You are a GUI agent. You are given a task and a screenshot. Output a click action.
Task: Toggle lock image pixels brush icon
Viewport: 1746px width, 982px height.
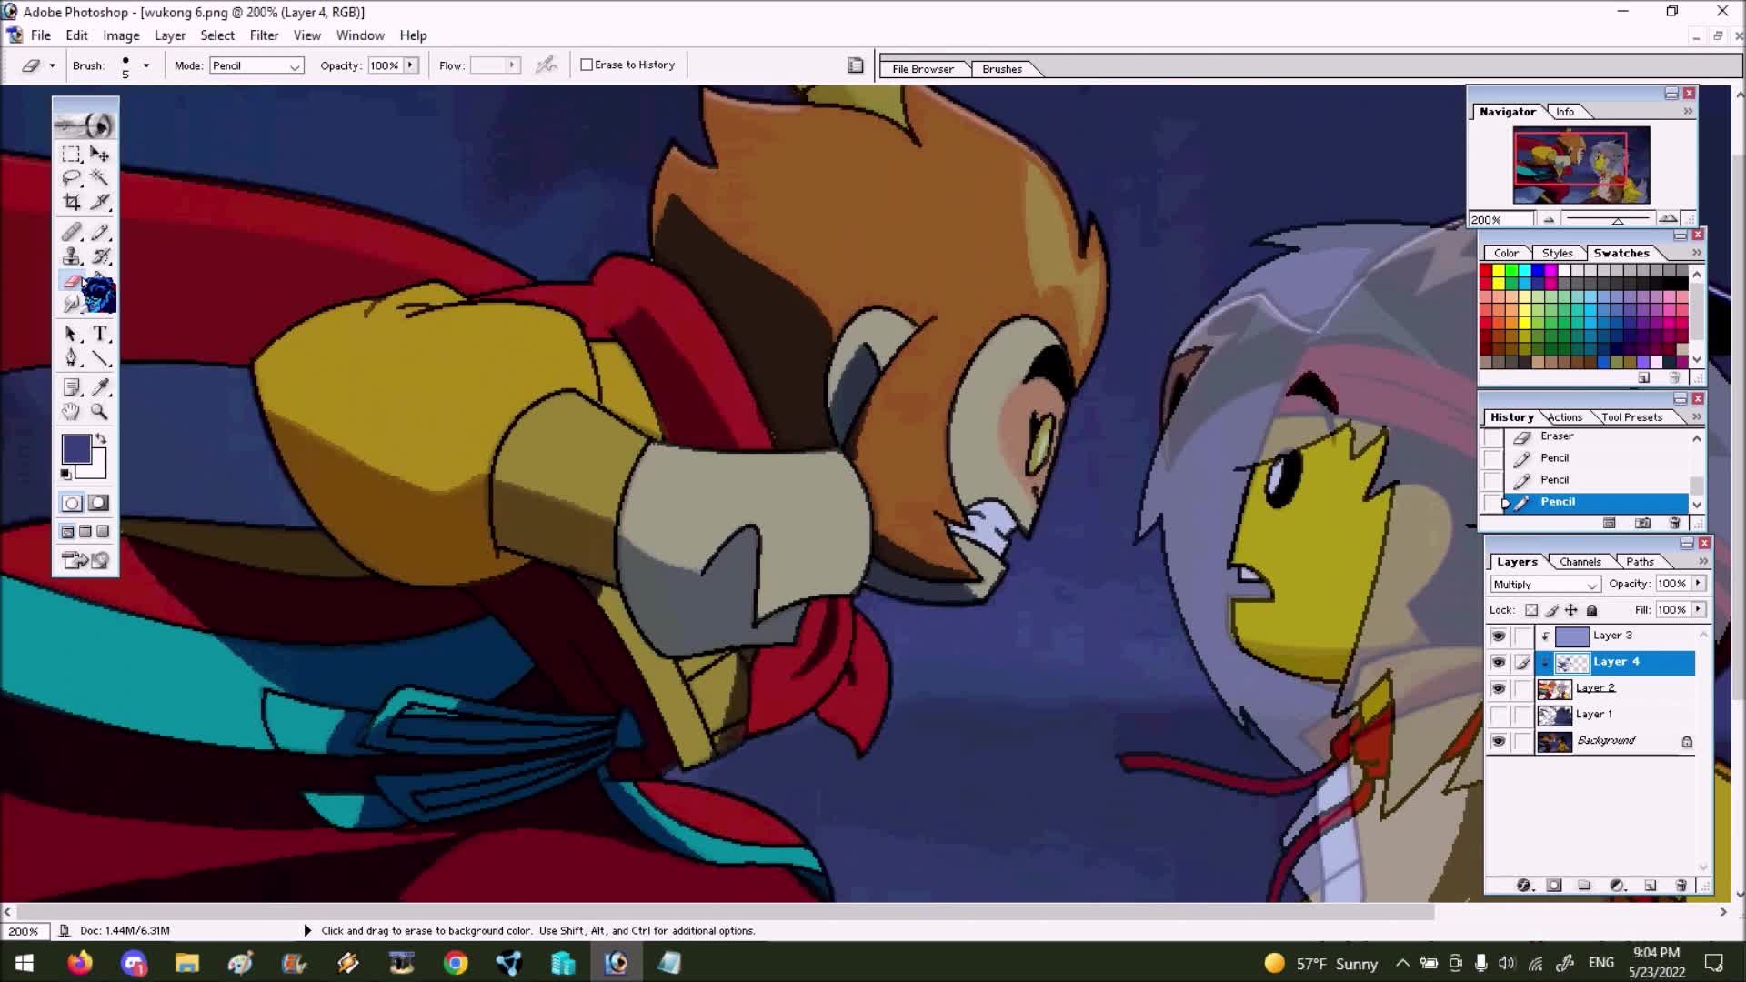(x=1551, y=610)
